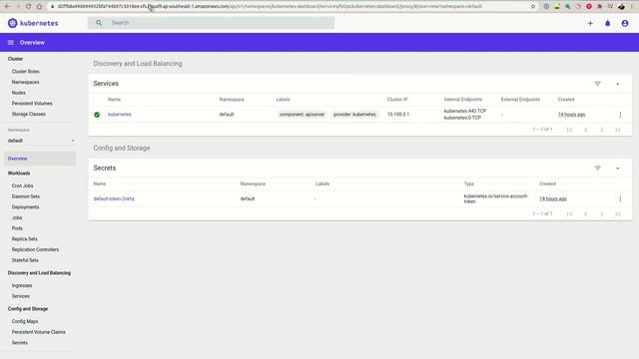The width and height of the screenshot is (639, 359).
Task: Go to last page in Secrets pagination
Action: tap(618, 214)
